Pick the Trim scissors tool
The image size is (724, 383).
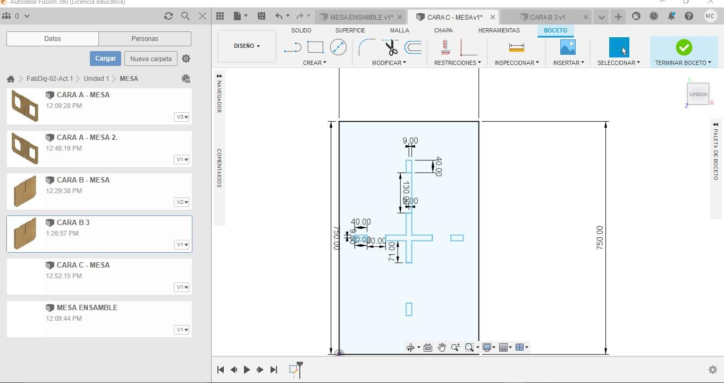[x=391, y=47]
